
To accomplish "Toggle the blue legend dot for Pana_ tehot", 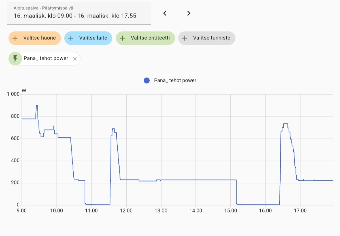I will pyautogui.click(x=147, y=81).
